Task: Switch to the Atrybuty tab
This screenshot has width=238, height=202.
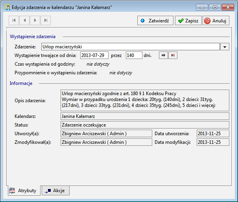Action: [x=23, y=191]
